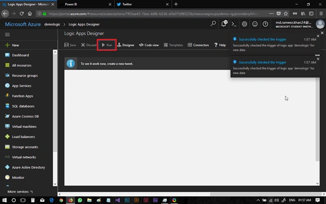Go back in the browser

click(x=5, y=14)
